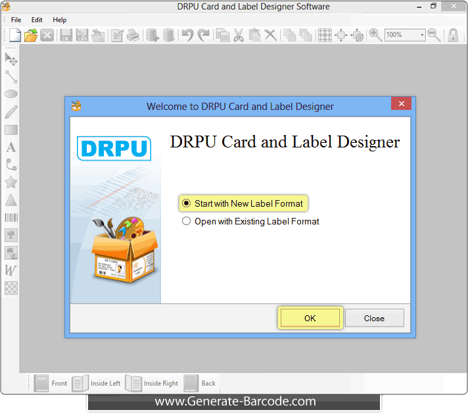Click the Save As icon in the toolbar
Image resolution: width=468 pixels, height=414 pixels.
tap(82, 35)
